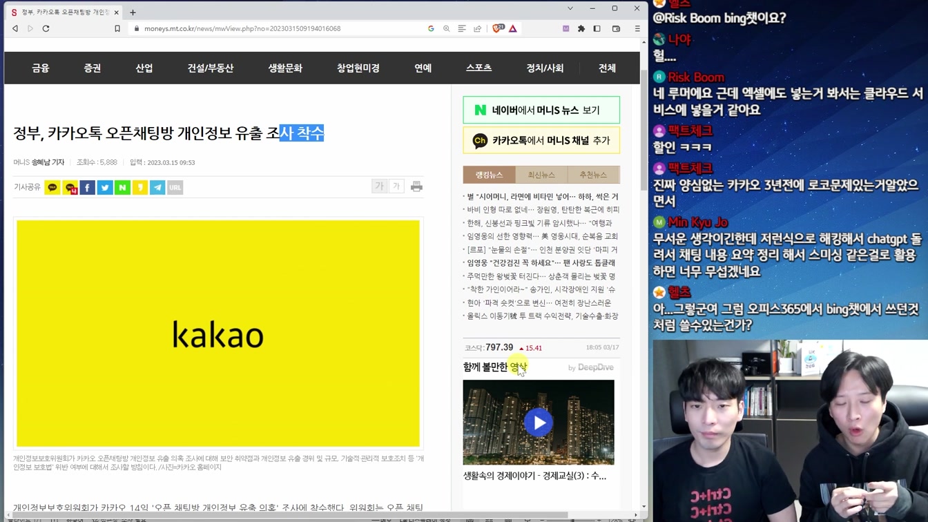This screenshot has width=928, height=522.
Task: Toggle the browser sidebar panel icon
Action: [x=597, y=28]
